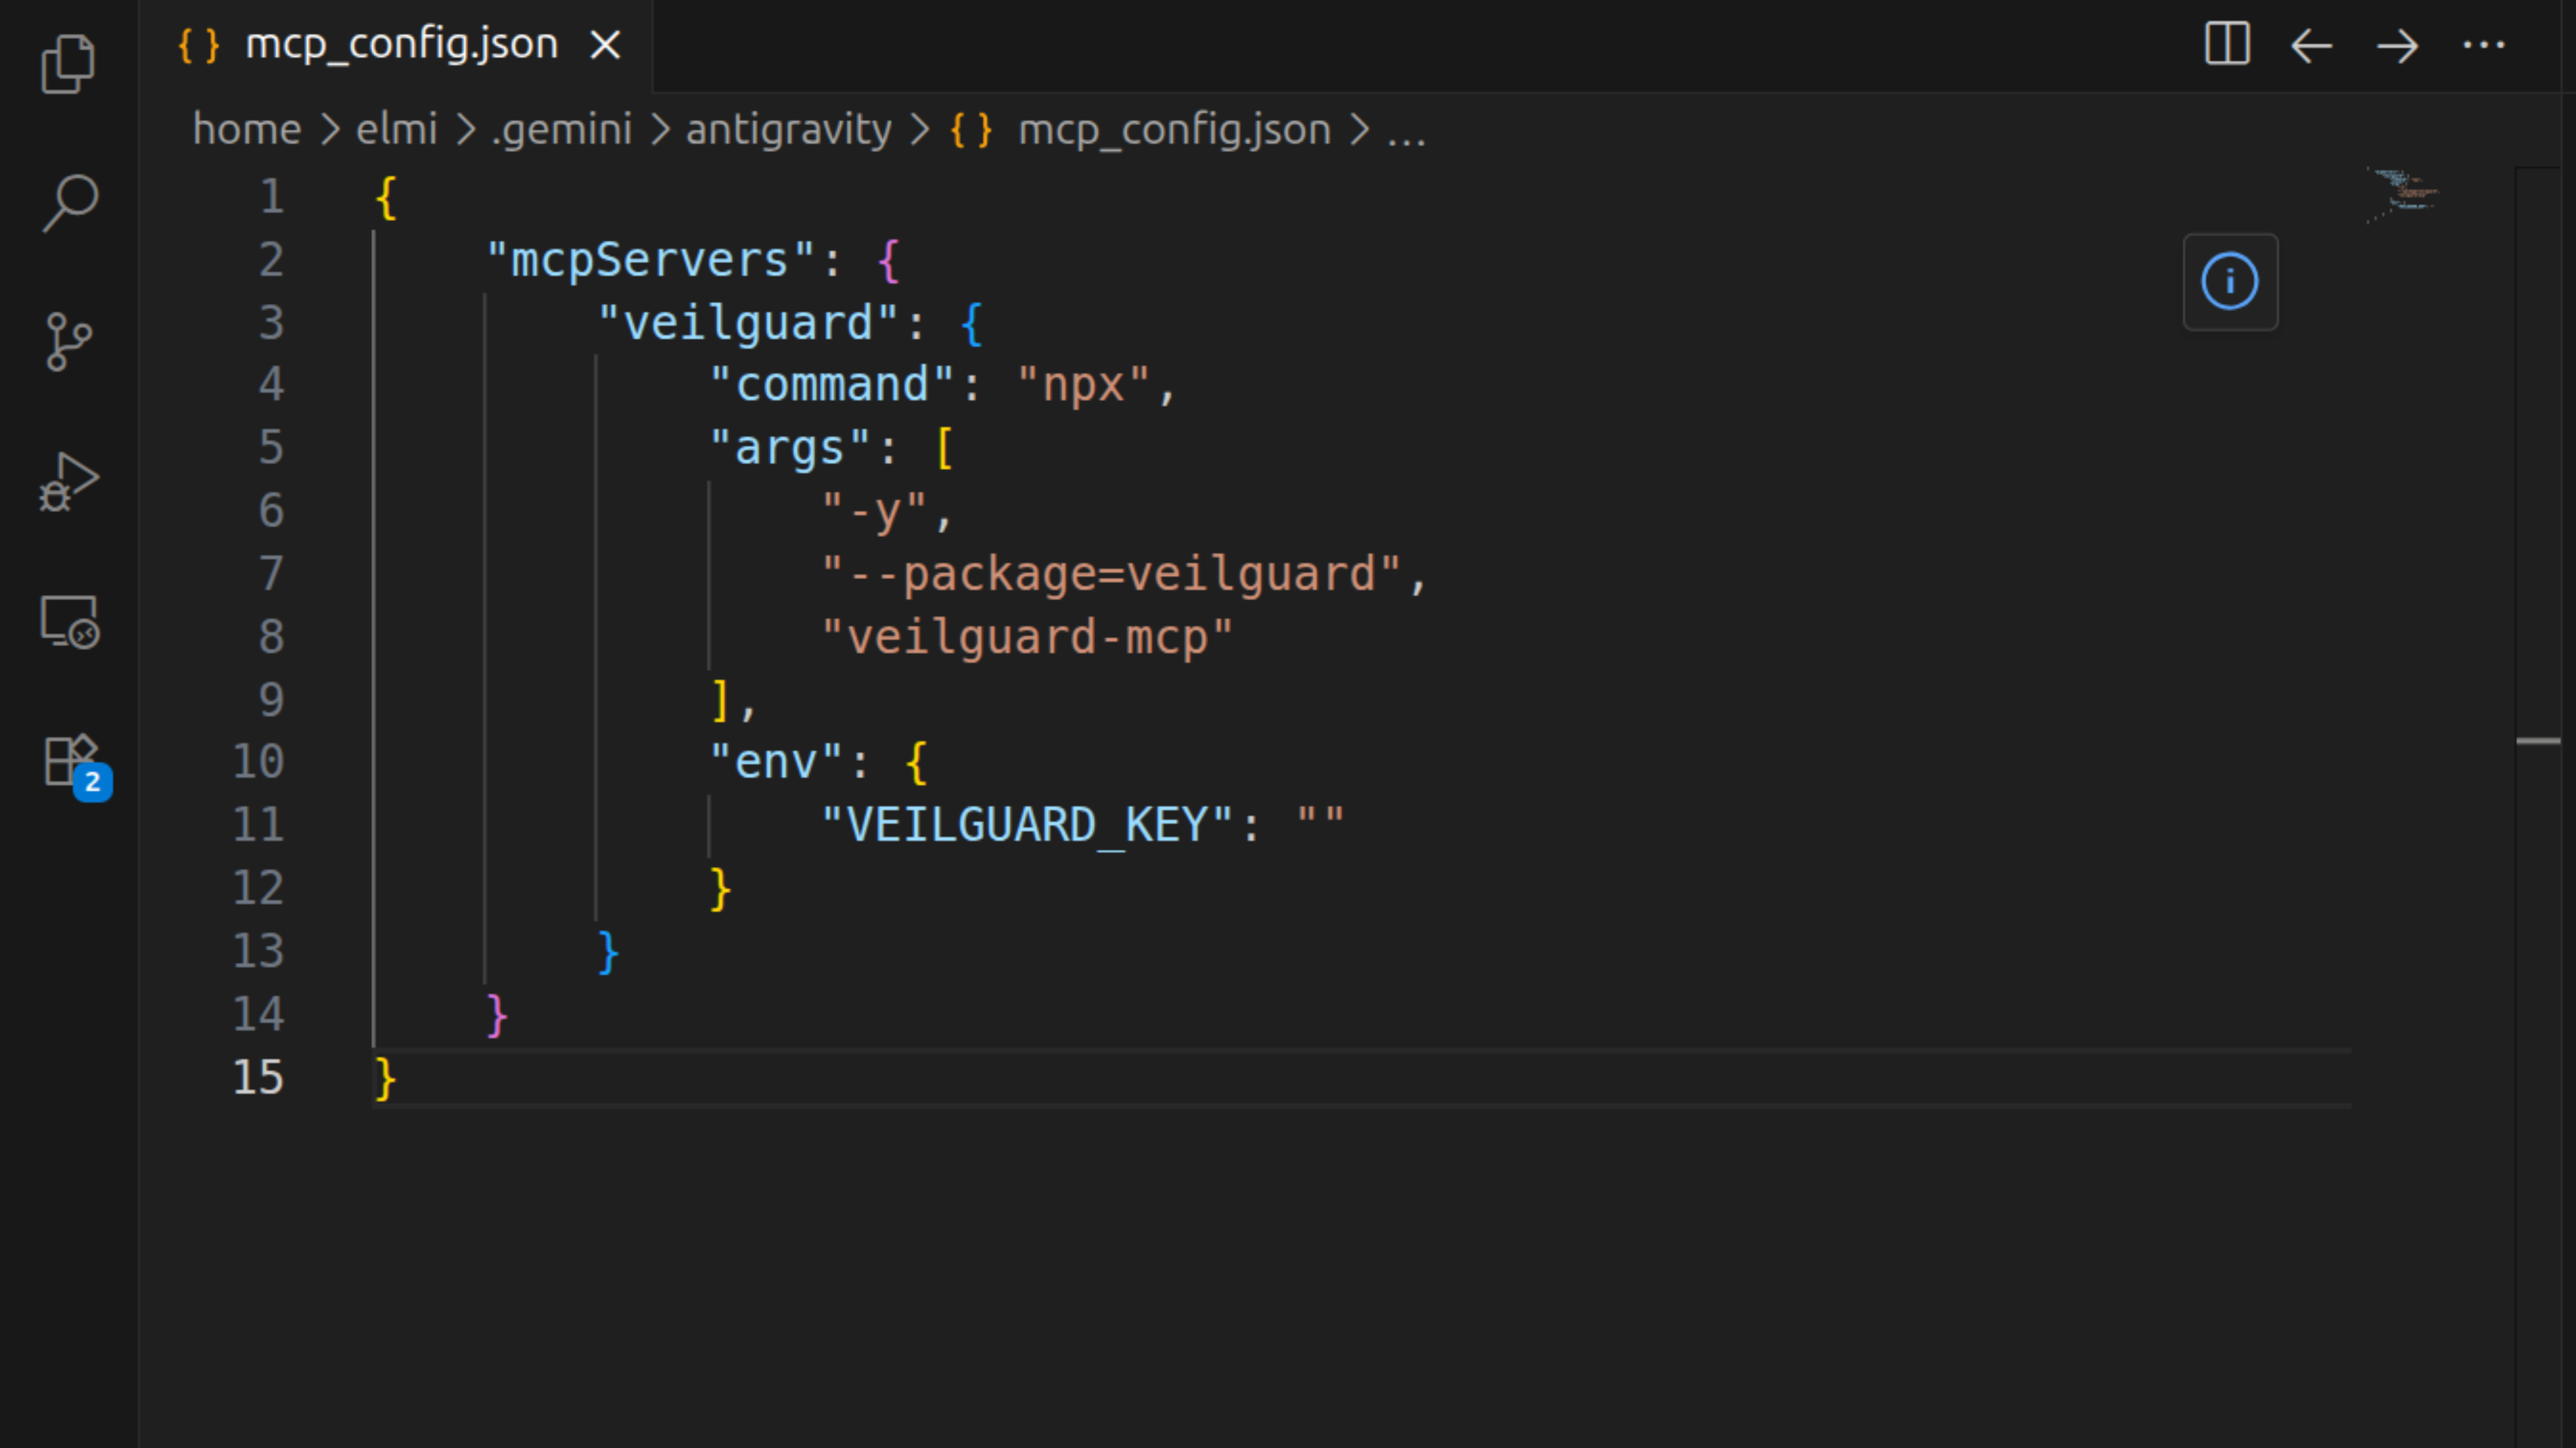2576x1448 pixels.
Task: Click the home breadcrumb segment
Action: (x=247, y=130)
